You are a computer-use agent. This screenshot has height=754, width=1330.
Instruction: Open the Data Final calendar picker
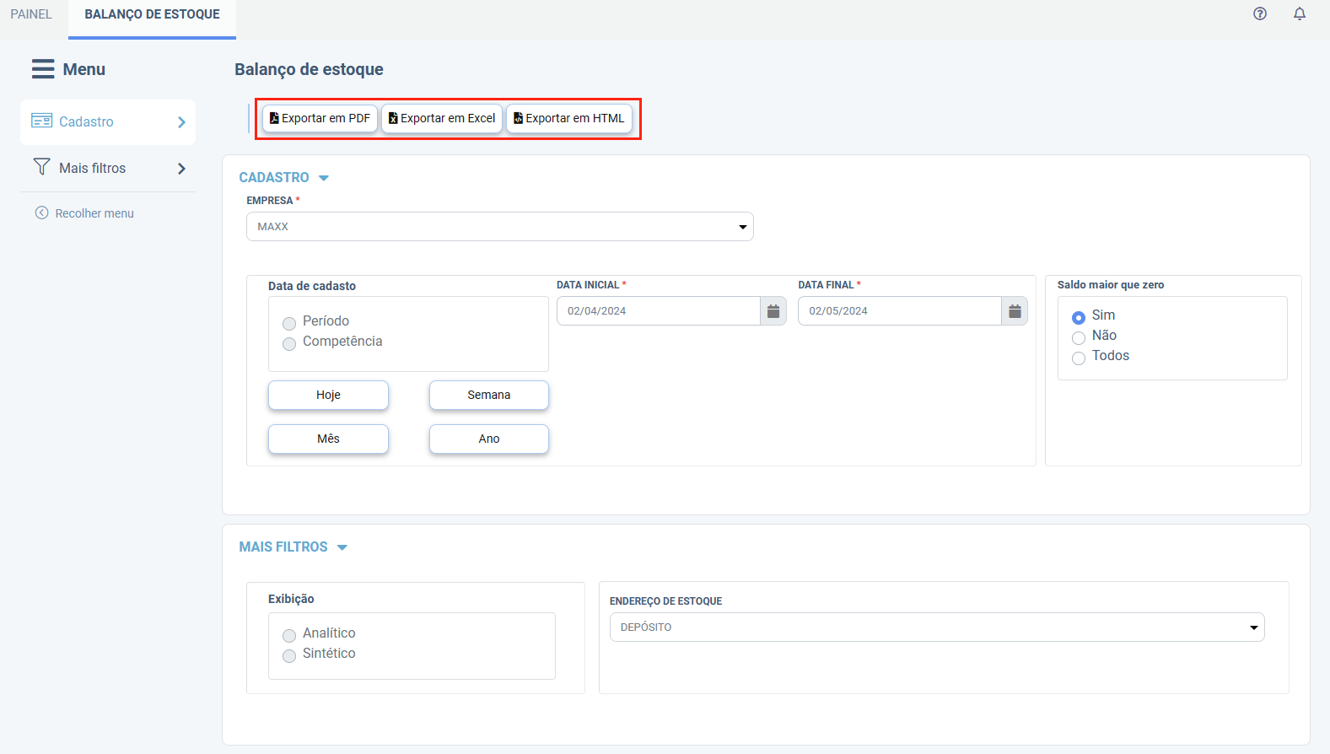(1015, 311)
